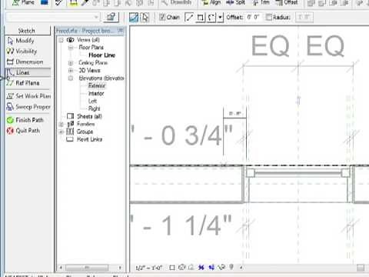Select the Pick Lines mode icon
This screenshot has height=277, width=369.
[x=145, y=18]
